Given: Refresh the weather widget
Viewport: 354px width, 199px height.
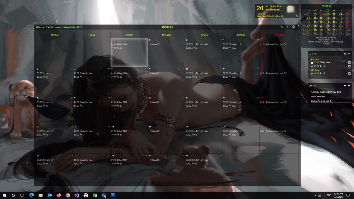Looking at the screenshot, I should click(x=297, y=16).
